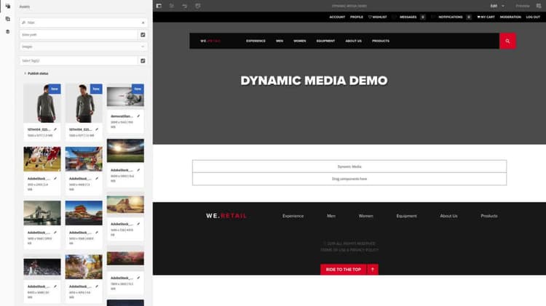The image size is (546, 306).
Task: Open MY CART in the top site bar
Action: (x=486, y=17)
